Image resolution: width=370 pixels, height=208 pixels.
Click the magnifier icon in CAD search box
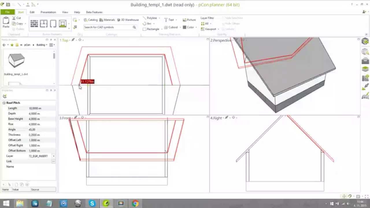click(x=134, y=27)
